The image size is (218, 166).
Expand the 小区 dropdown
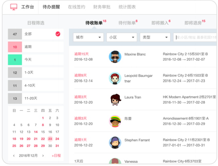[x=121, y=37]
